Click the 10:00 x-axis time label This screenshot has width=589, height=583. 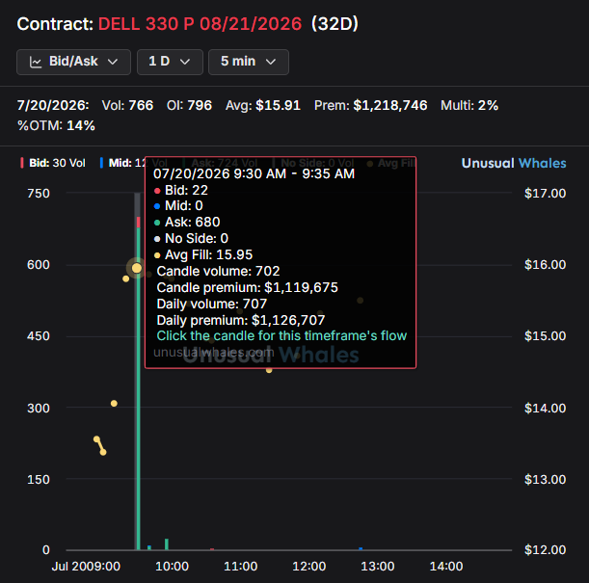(172, 566)
